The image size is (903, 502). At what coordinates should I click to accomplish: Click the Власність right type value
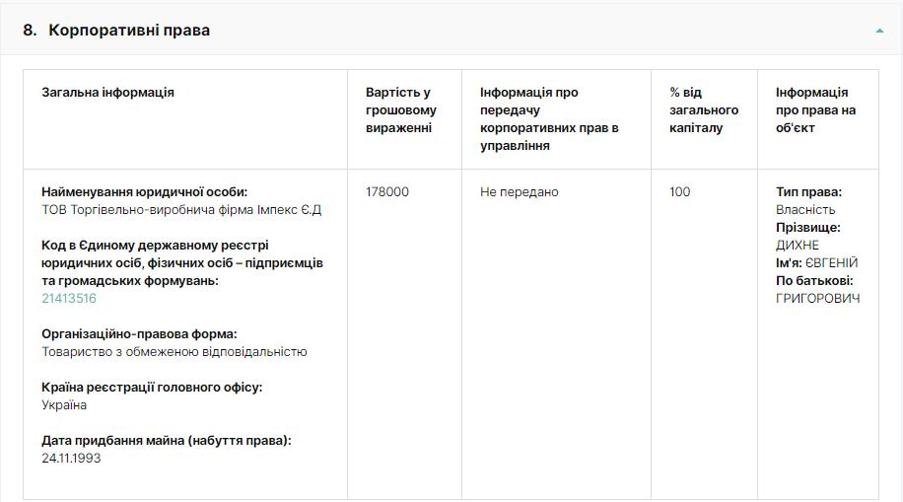pyautogui.click(x=805, y=210)
